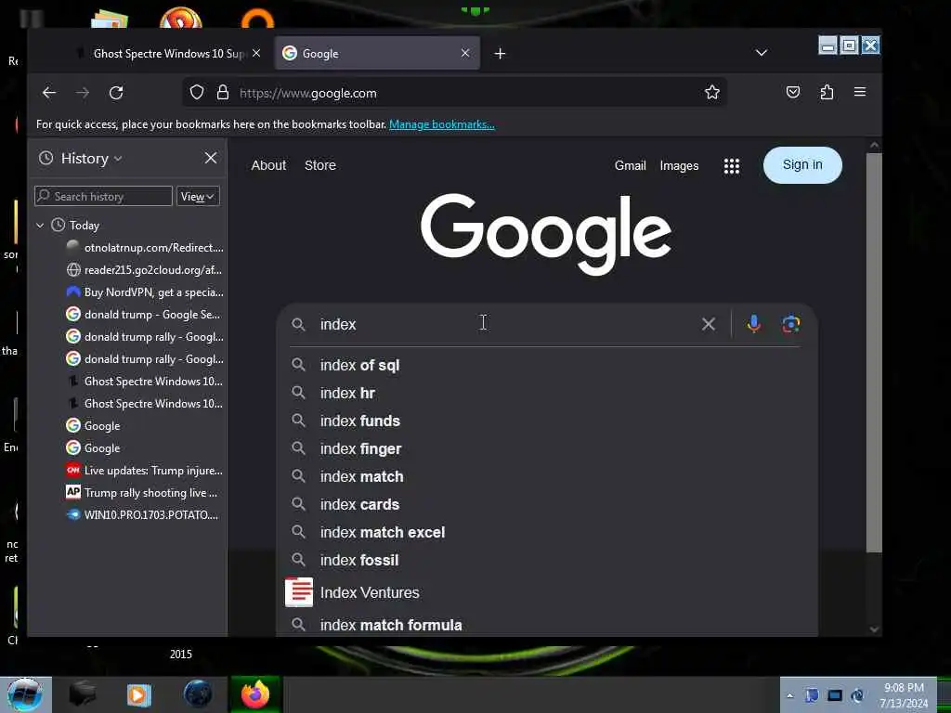This screenshot has width=951, height=713.
Task: Select suggestion index fossil
Action: 546,560
